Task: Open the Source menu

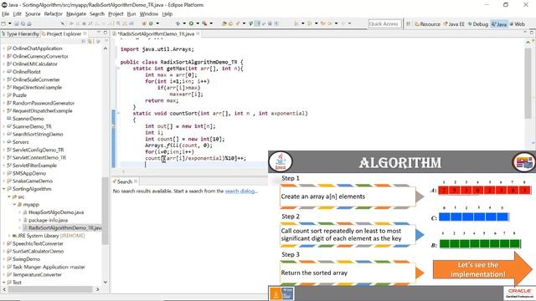Action: [33, 14]
